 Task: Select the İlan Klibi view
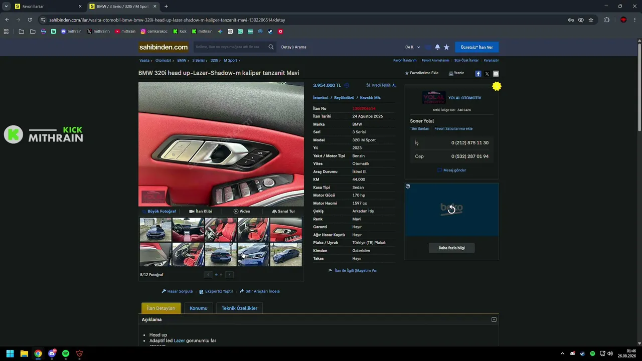coord(201,212)
